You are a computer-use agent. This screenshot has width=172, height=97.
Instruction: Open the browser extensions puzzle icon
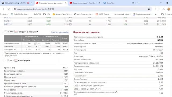pyautogui.click(x=156, y=9)
